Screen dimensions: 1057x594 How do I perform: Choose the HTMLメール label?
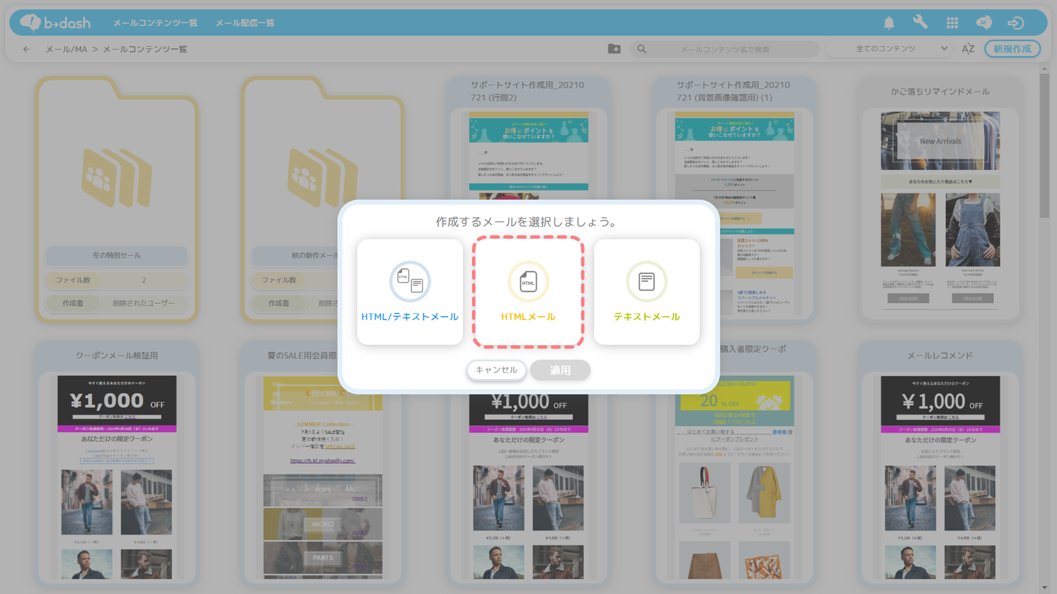tap(528, 317)
